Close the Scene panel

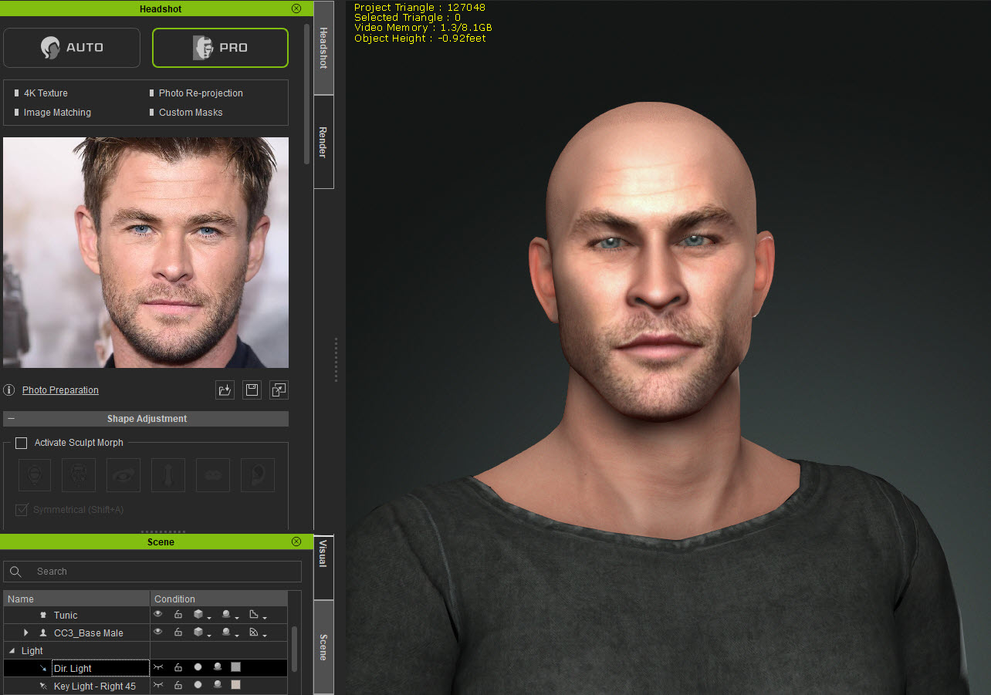[296, 541]
